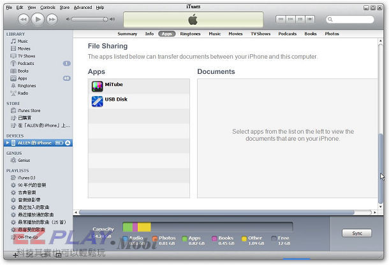Image resolution: width=389 pixels, height=265 pixels.
Task: Open the 已購買 purchased list
Action: click(x=38, y=118)
